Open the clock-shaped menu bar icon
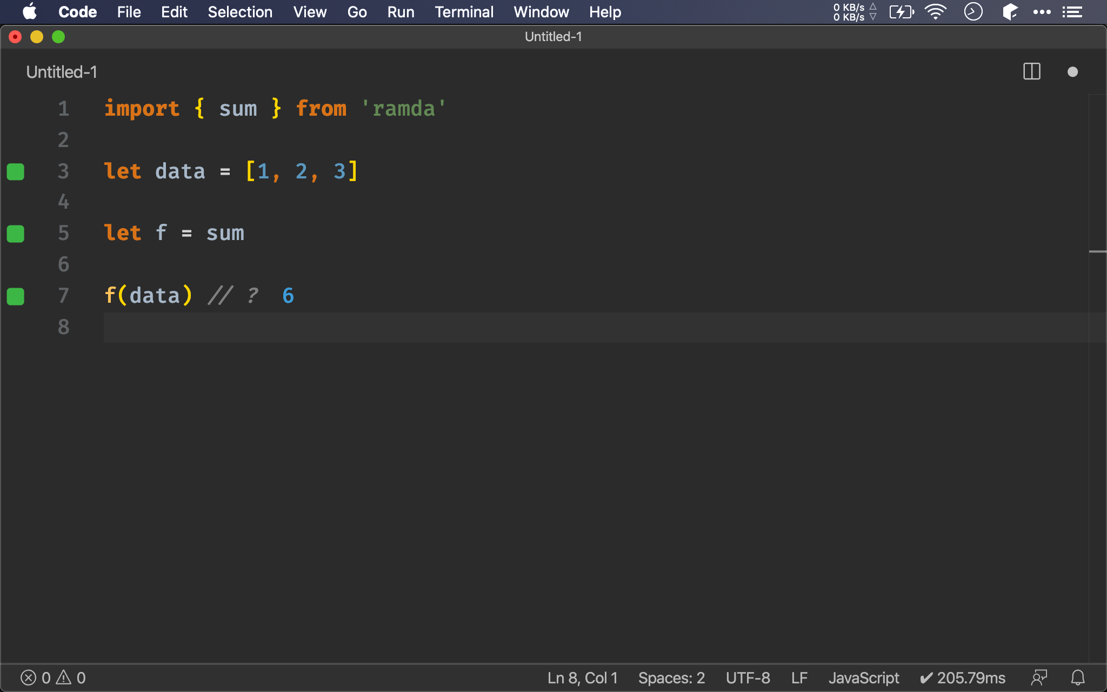This screenshot has width=1107, height=692. pos(973,11)
